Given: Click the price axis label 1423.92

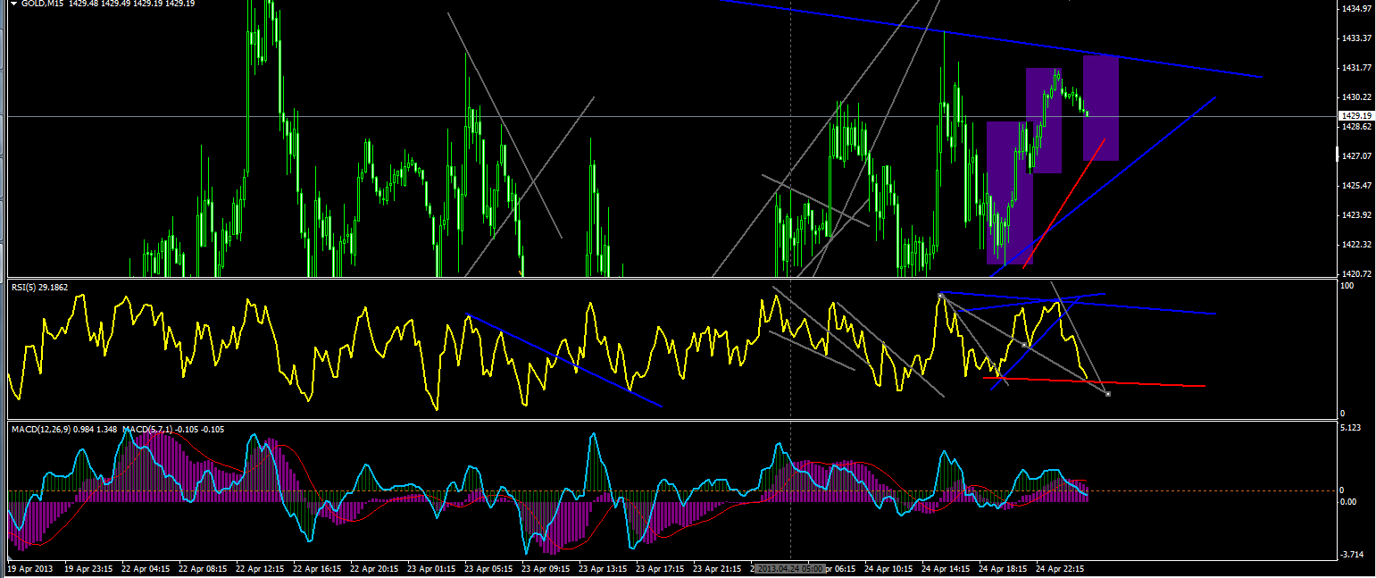Looking at the screenshot, I should click(1356, 214).
